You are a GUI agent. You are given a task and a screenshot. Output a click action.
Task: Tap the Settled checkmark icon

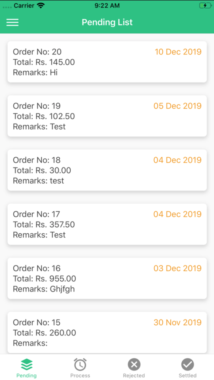188,364
